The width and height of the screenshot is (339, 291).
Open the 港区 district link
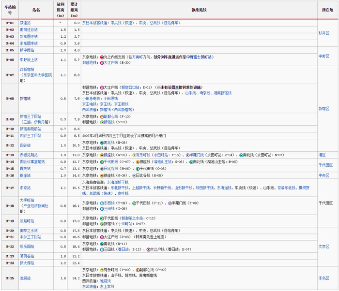322,155
